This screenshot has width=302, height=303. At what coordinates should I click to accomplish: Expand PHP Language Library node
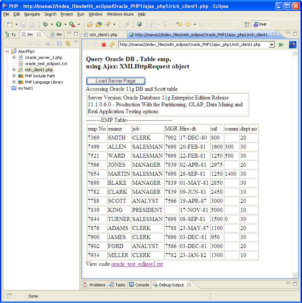pyautogui.click(x=14, y=82)
